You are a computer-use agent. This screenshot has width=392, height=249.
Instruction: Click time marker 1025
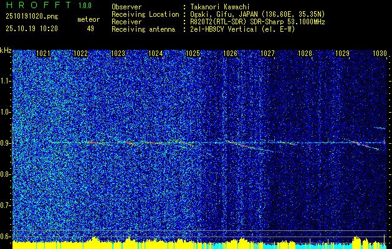point(193,53)
